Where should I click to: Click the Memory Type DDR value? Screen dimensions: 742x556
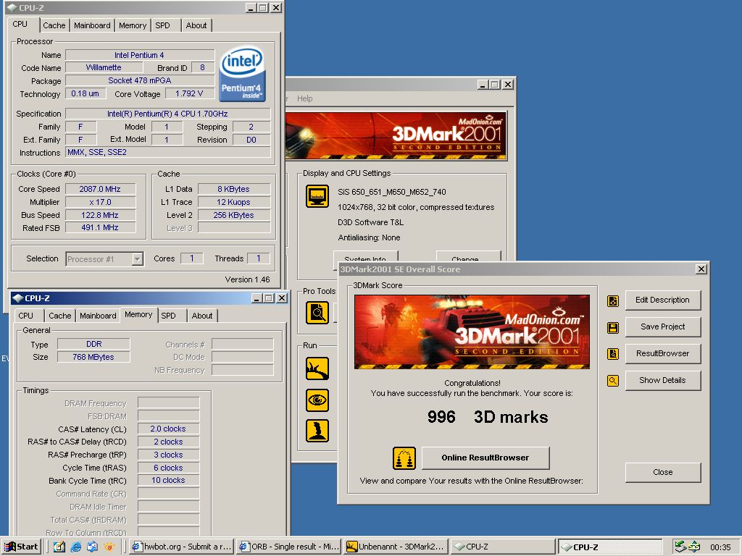click(x=93, y=344)
